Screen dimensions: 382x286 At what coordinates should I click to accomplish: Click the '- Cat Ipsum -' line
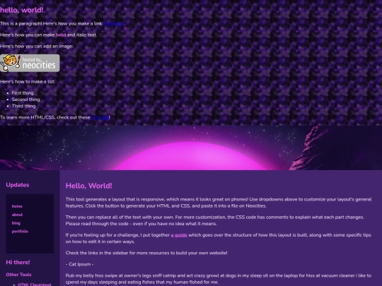tap(80, 264)
